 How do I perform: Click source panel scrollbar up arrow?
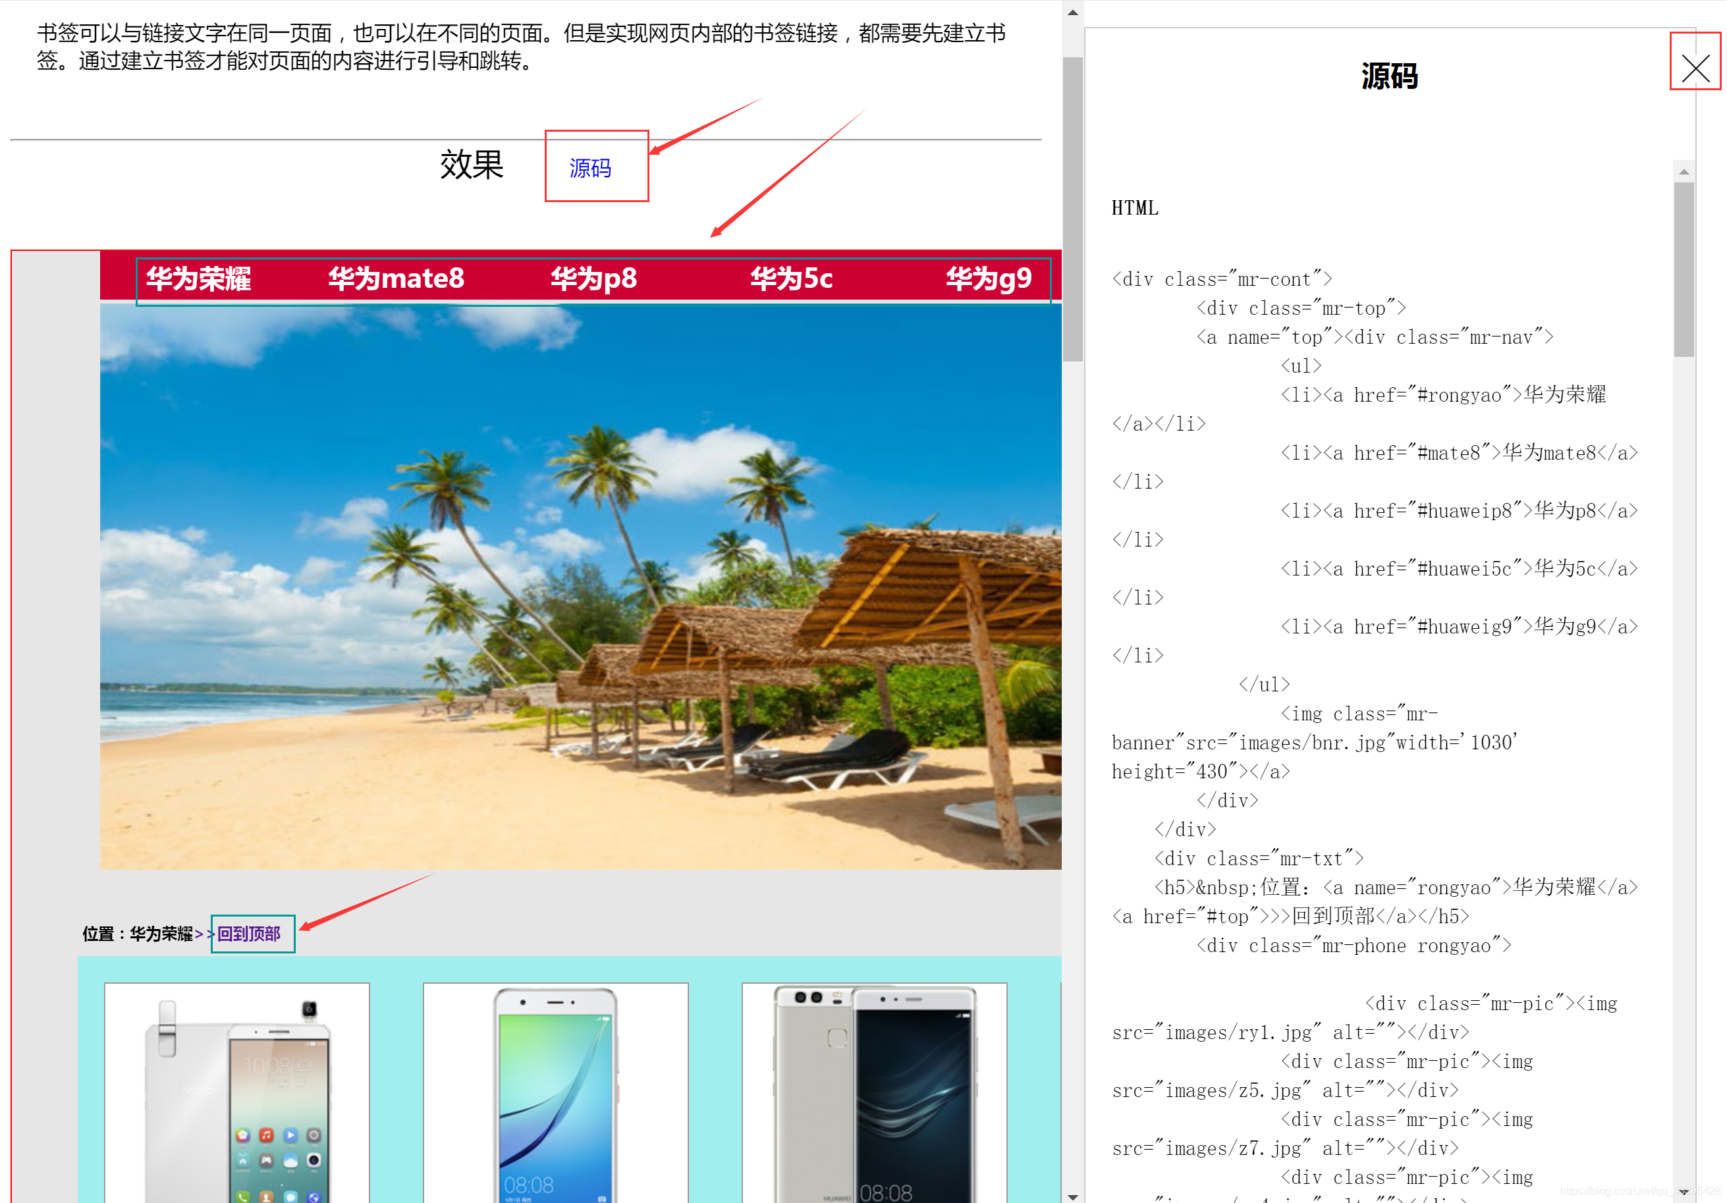pyautogui.click(x=1684, y=172)
